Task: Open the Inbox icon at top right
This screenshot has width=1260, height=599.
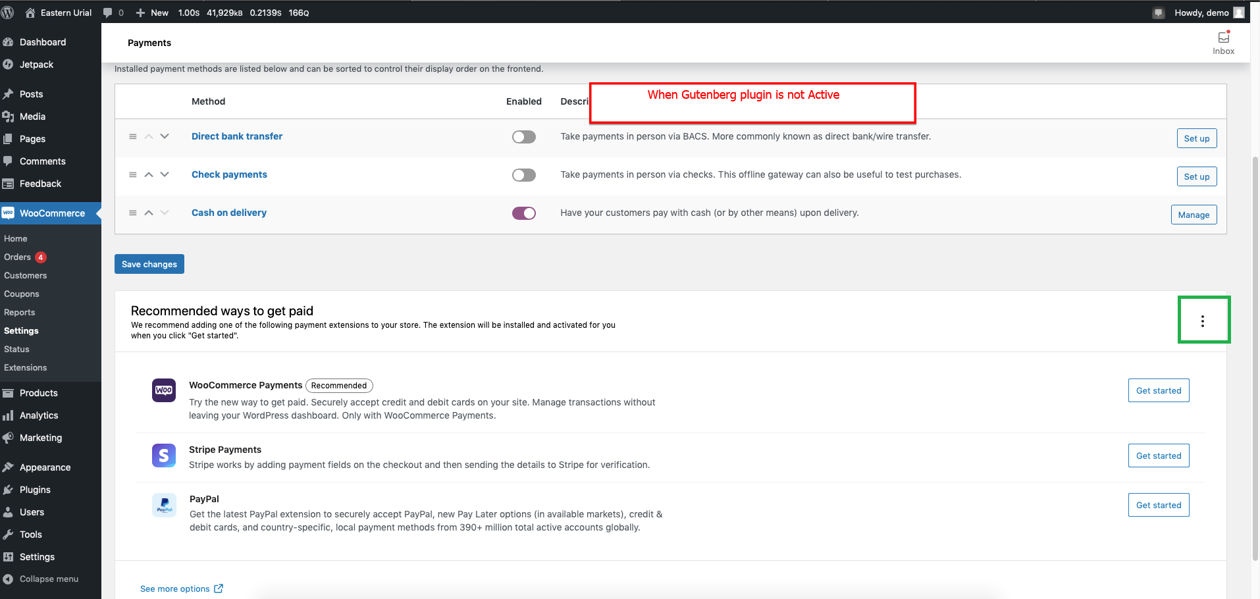Action: 1222,39
